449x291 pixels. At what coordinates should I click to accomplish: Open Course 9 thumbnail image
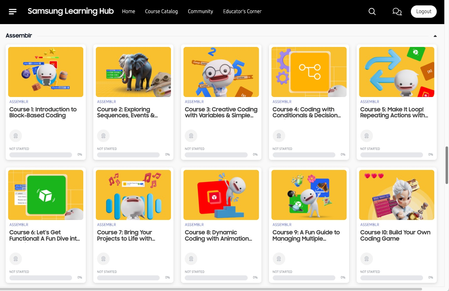pos(309,195)
